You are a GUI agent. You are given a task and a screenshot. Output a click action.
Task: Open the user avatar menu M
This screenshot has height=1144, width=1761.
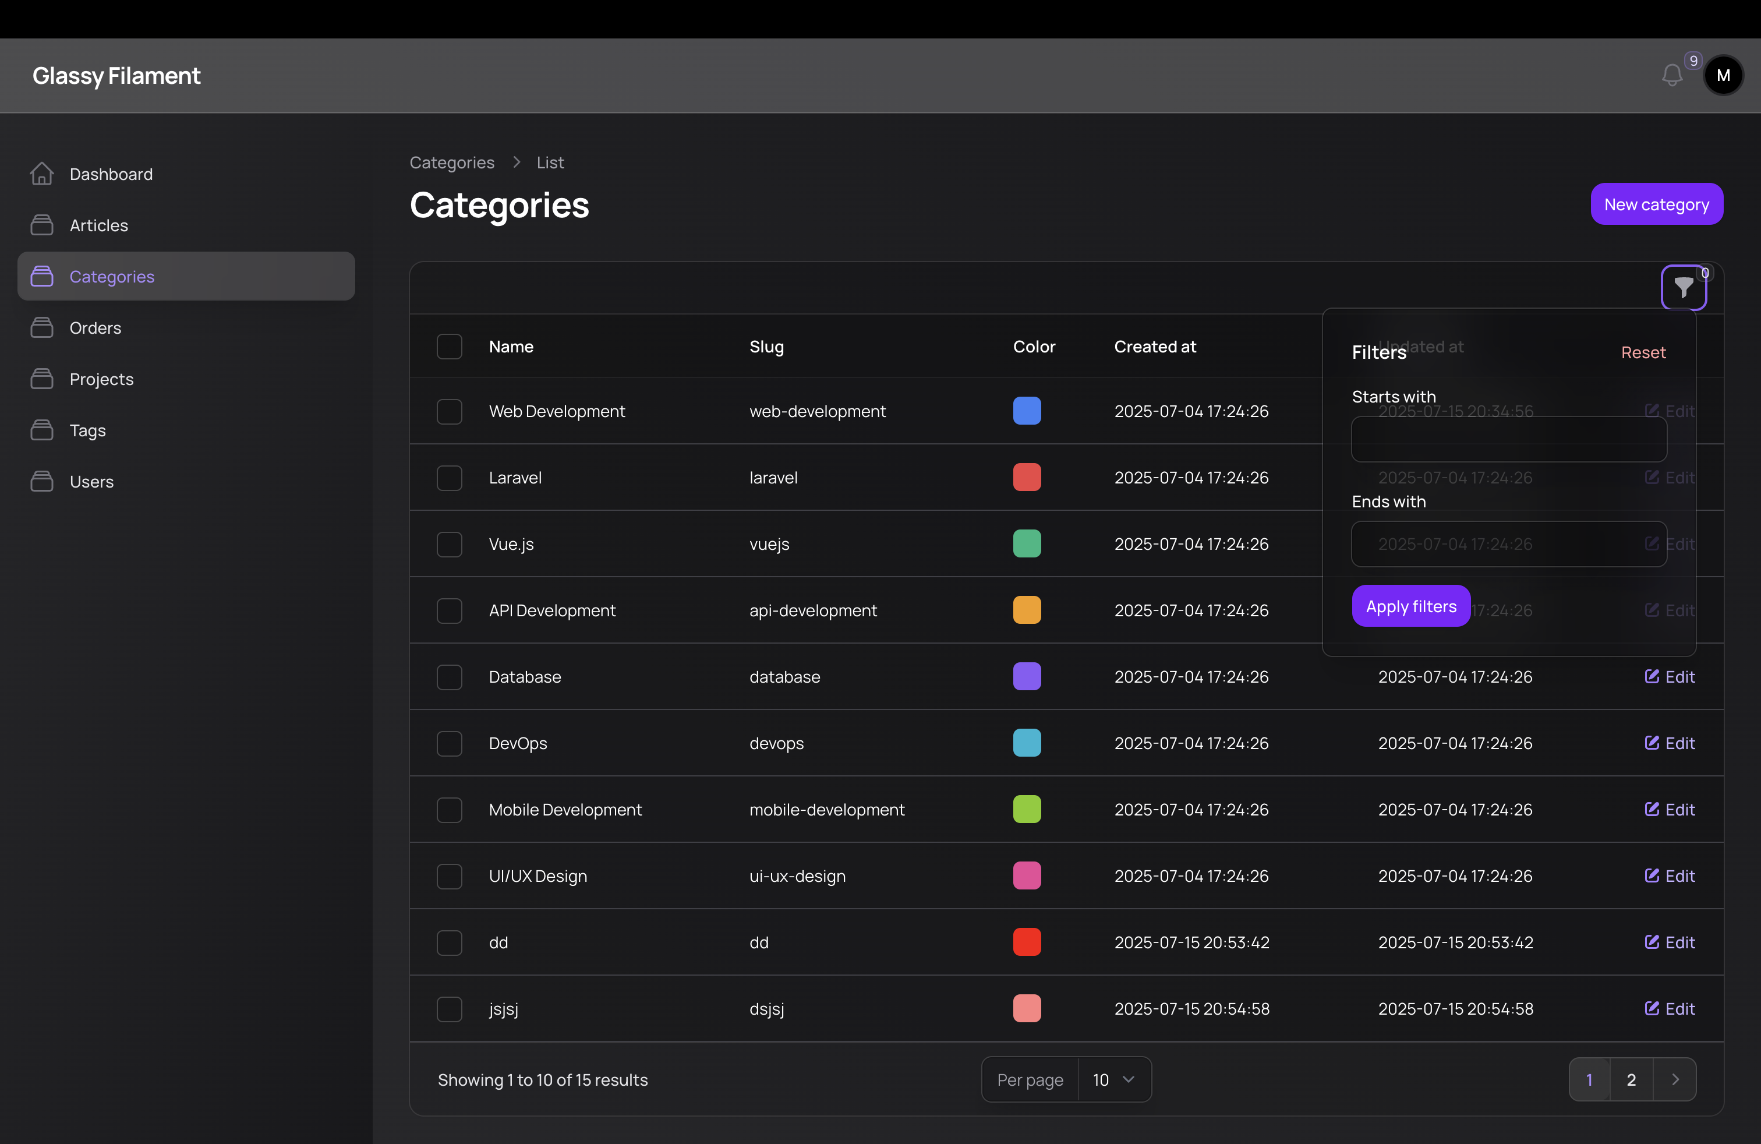pyautogui.click(x=1723, y=76)
